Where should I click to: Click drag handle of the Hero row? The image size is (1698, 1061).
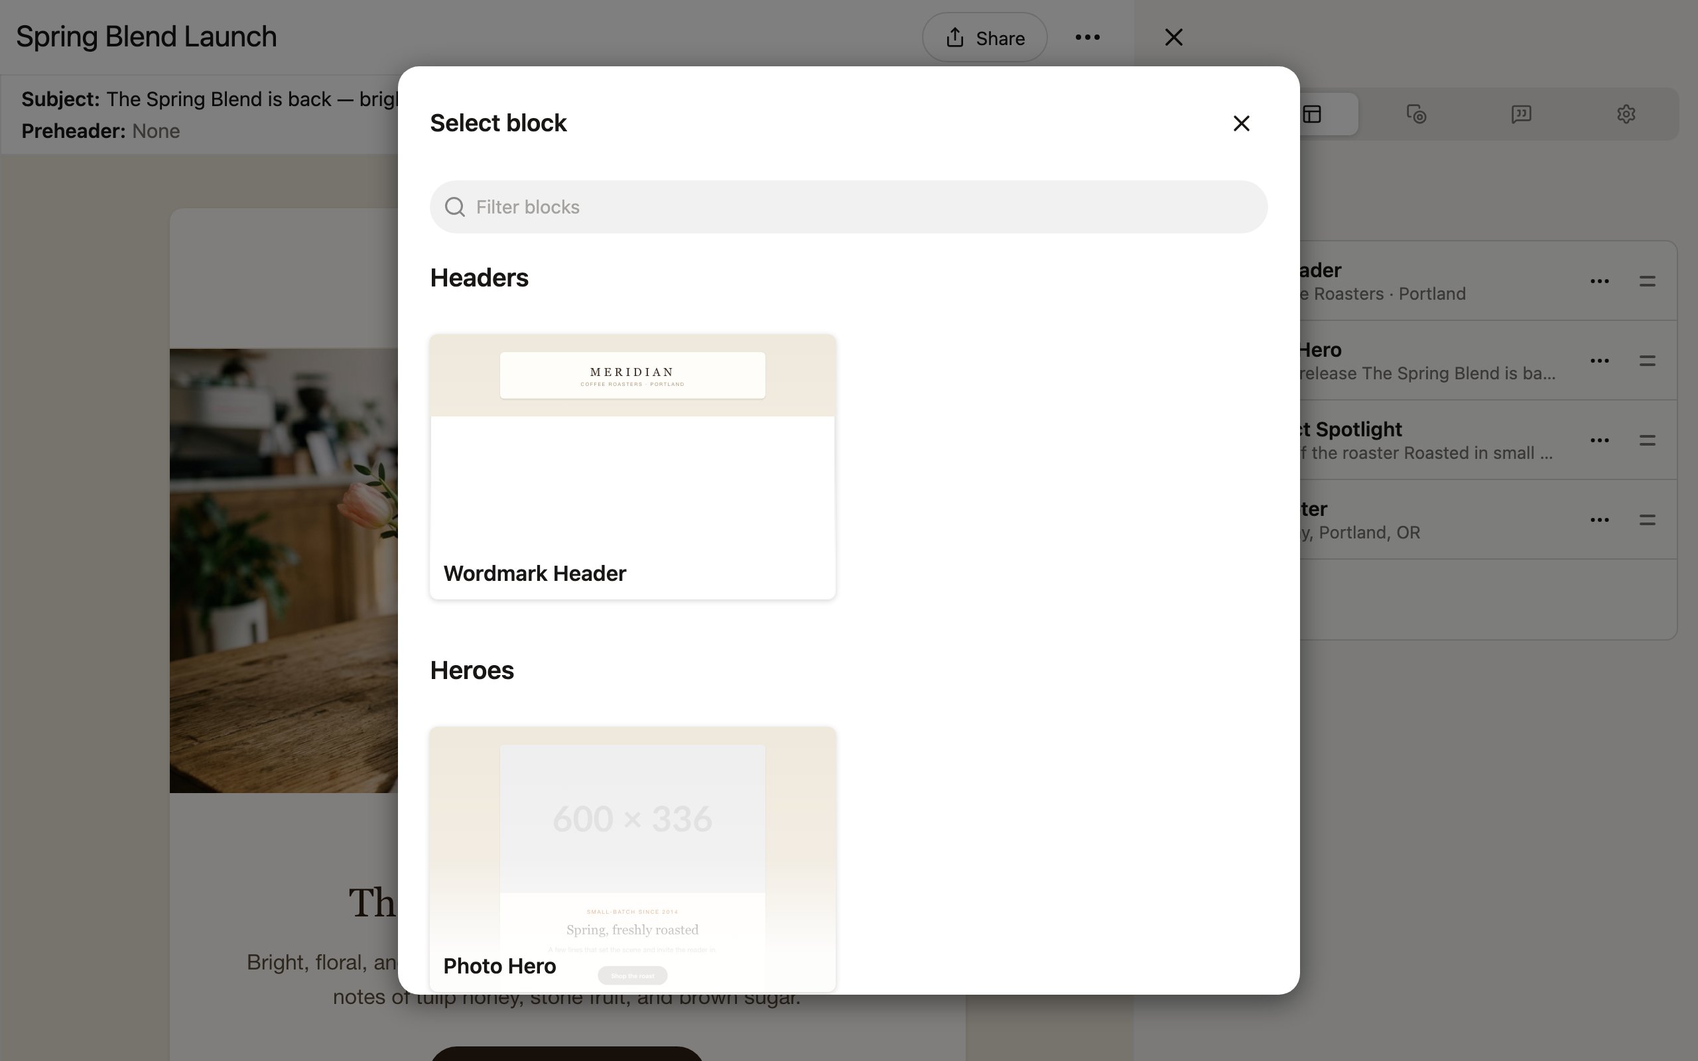pos(1648,361)
